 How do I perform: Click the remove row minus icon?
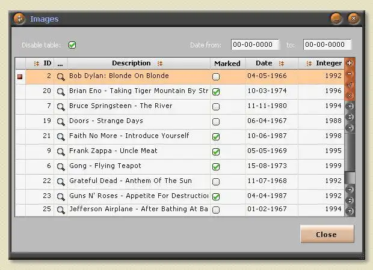click(350, 74)
